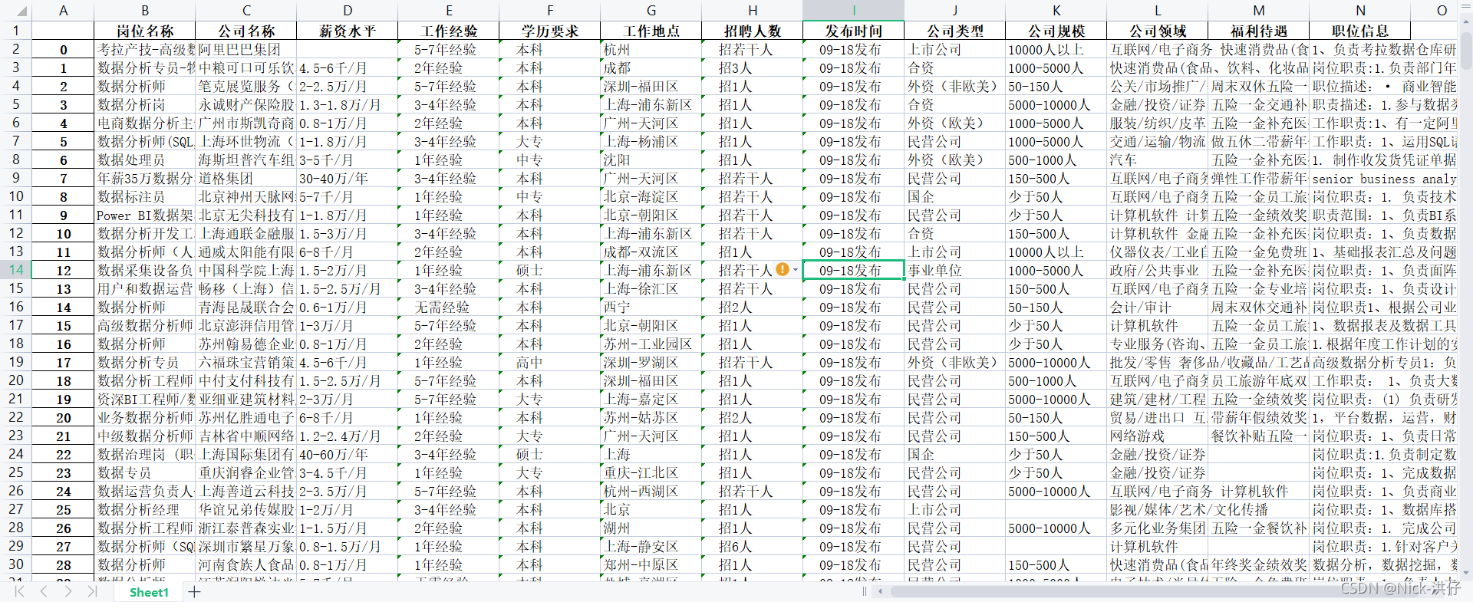Image resolution: width=1473 pixels, height=602 pixels.
Task: Select the 公司名称 header cell
Action: click(x=246, y=31)
